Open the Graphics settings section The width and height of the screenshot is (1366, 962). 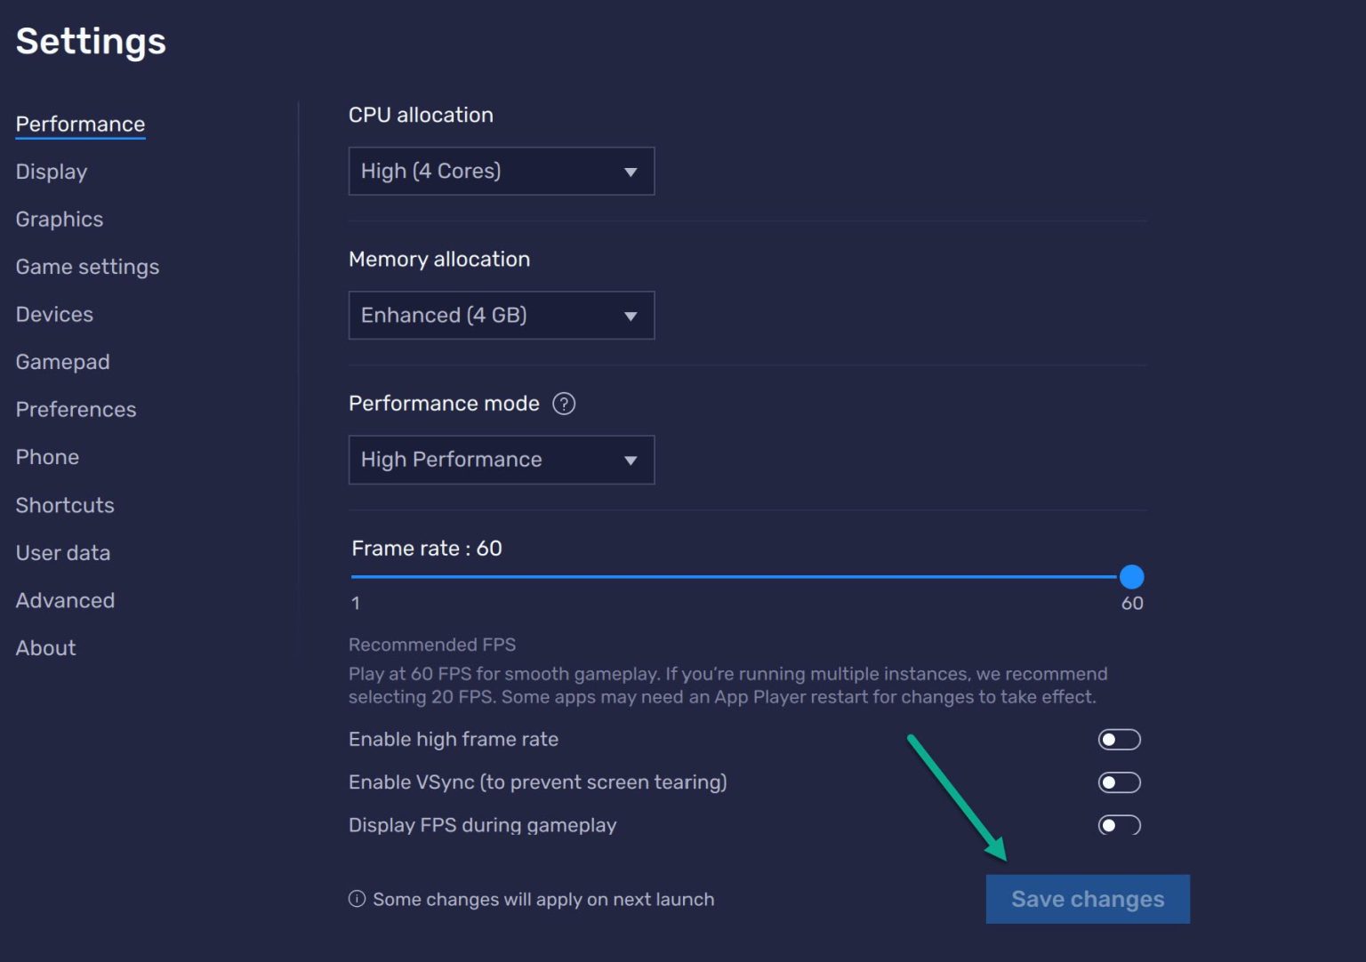pos(59,219)
